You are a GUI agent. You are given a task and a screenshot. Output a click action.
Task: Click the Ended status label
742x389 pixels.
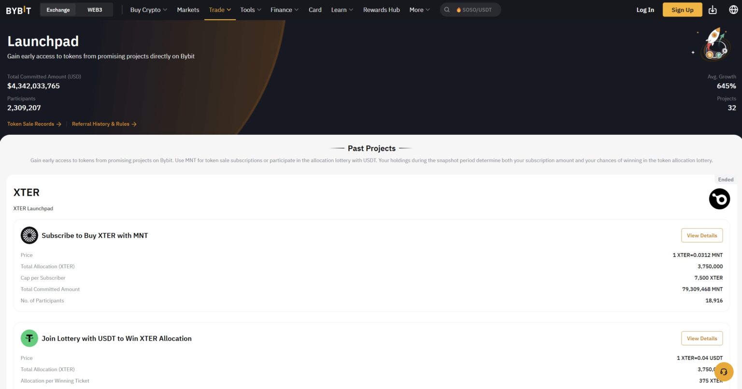click(x=726, y=179)
